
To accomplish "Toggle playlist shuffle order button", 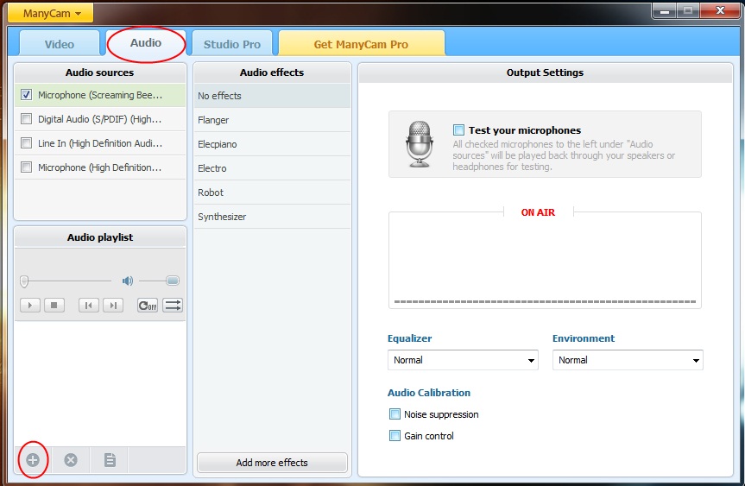I will pos(173,305).
